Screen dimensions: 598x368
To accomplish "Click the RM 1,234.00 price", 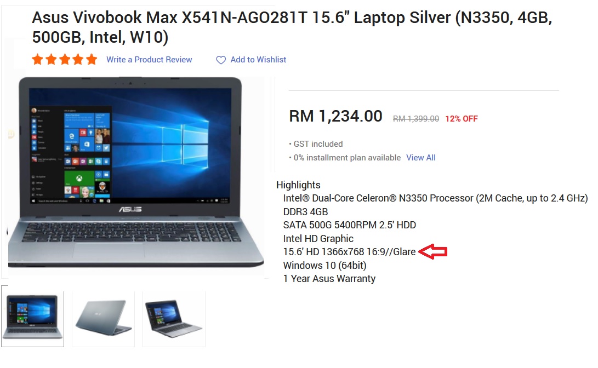I will coord(335,116).
